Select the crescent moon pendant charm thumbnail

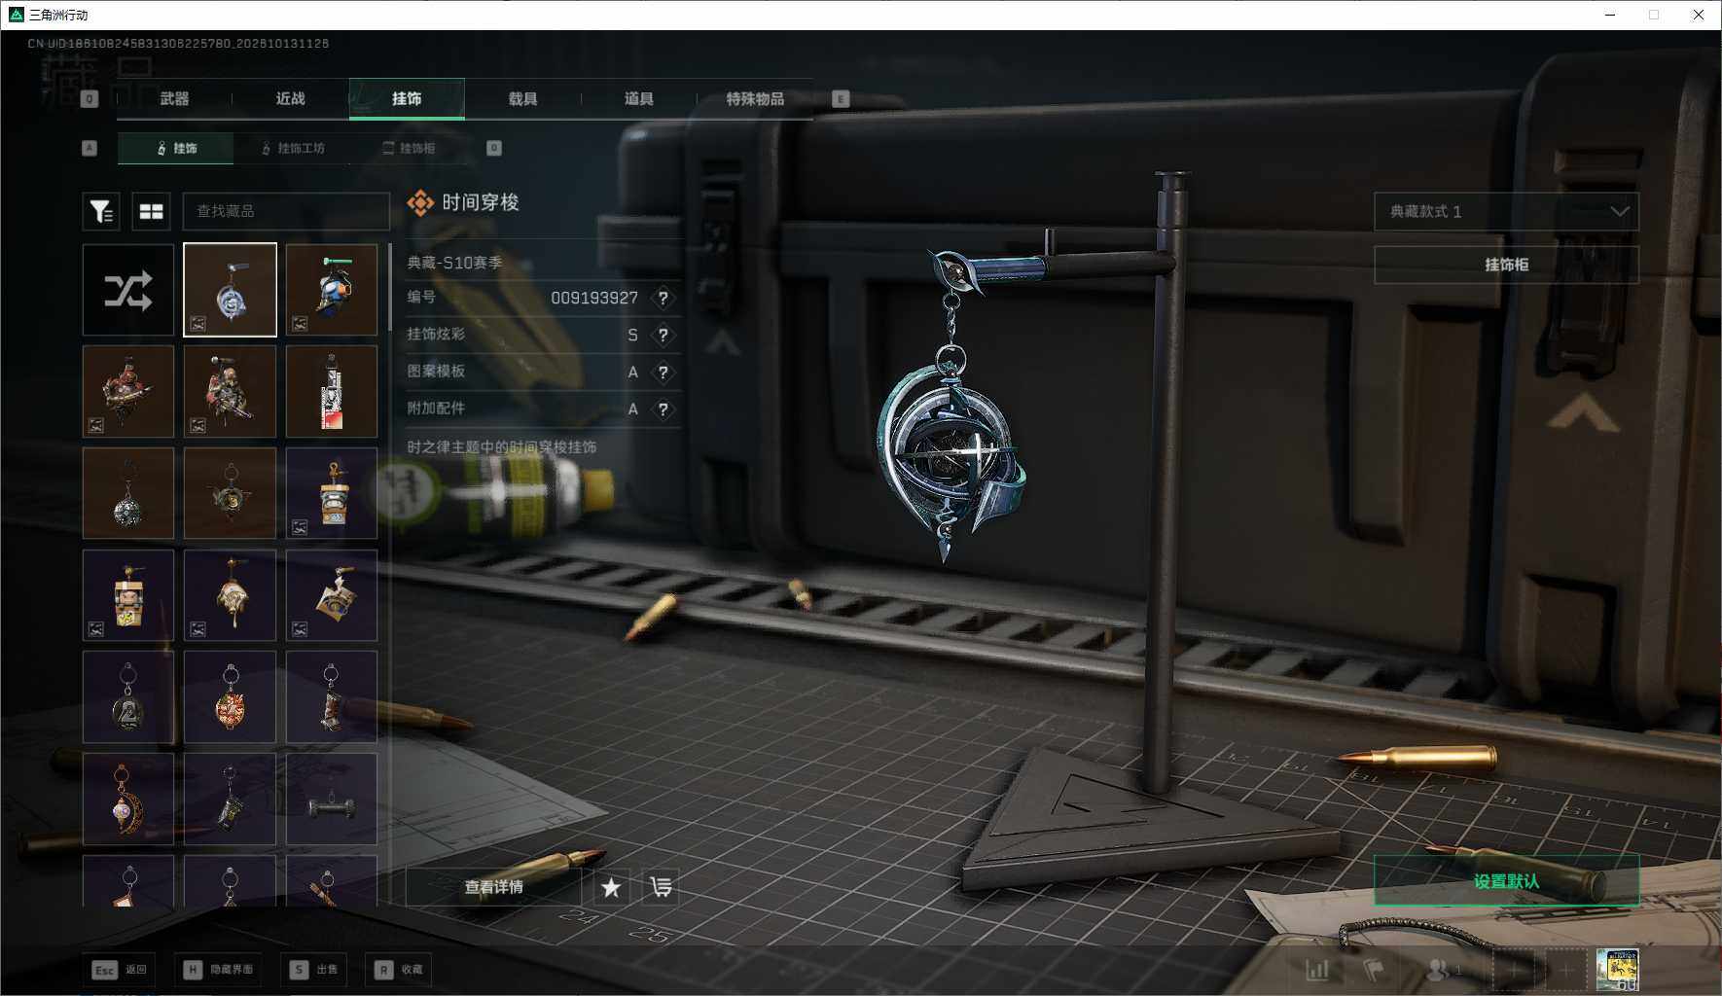click(128, 799)
